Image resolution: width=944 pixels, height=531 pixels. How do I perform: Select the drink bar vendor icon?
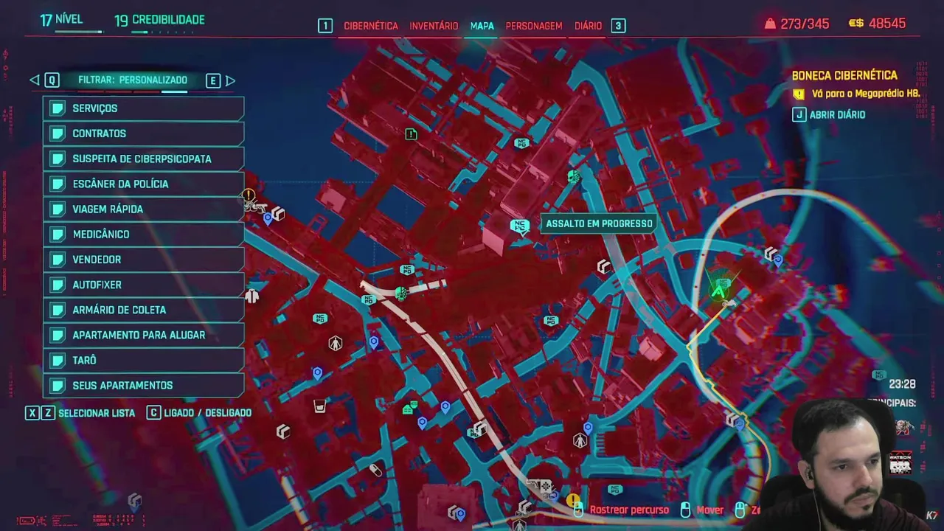[319, 406]
